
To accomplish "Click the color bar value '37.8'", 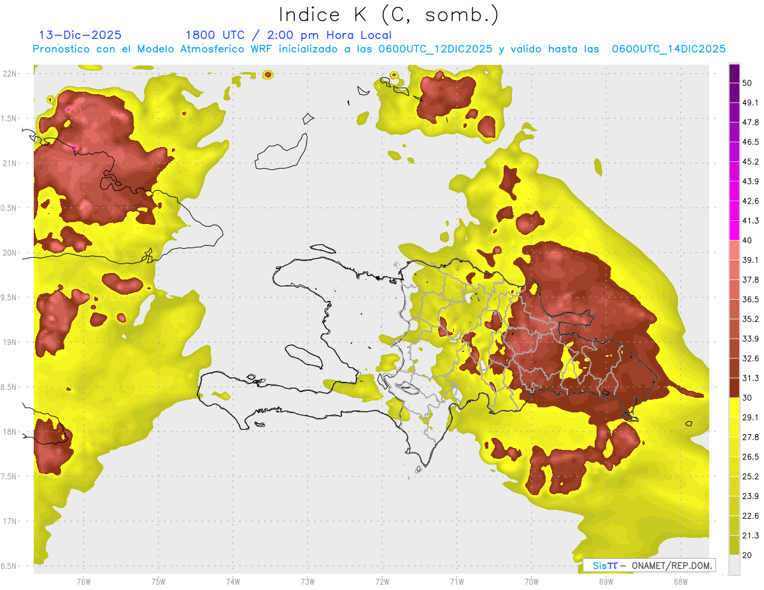I will coord(751,279).
